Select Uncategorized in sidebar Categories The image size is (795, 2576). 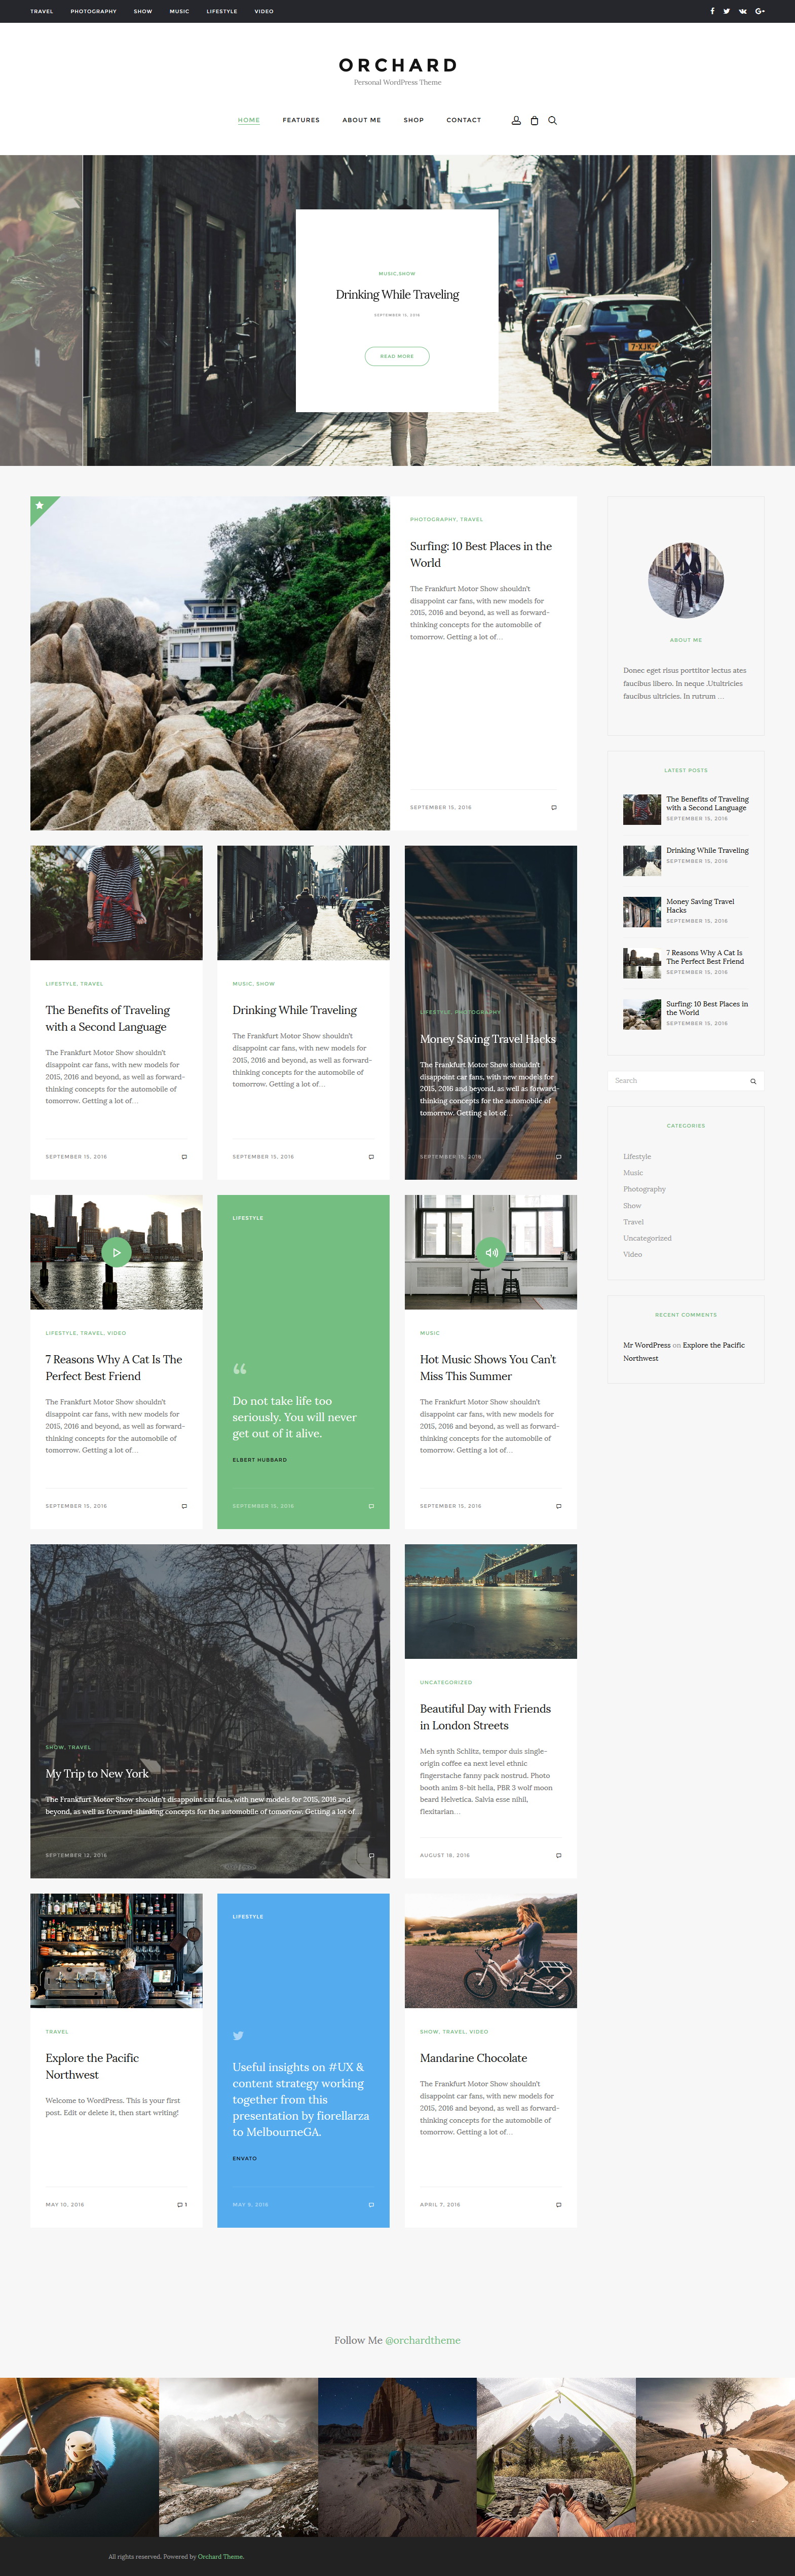pyautogui.click(x=647, y=1238)
